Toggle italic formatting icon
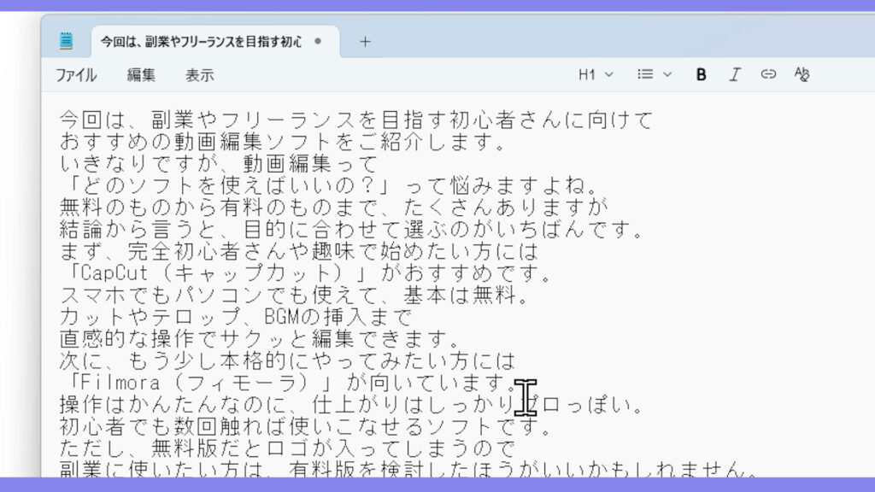875x492 pixels. point(734,74)
